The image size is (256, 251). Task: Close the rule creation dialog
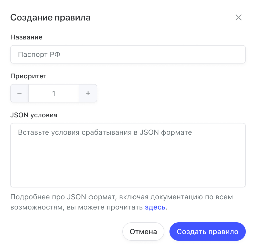coord(238,18)
